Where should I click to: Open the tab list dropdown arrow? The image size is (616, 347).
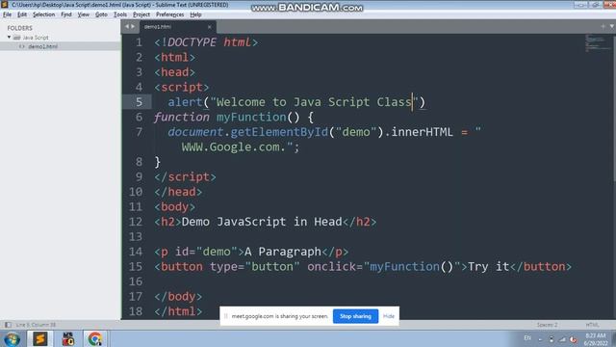point(612,26)
